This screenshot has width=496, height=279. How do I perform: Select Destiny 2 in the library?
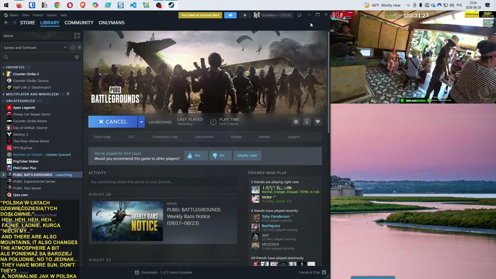[x=21, y=134]
